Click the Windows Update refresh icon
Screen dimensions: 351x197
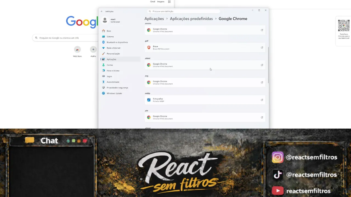(103, 93)
